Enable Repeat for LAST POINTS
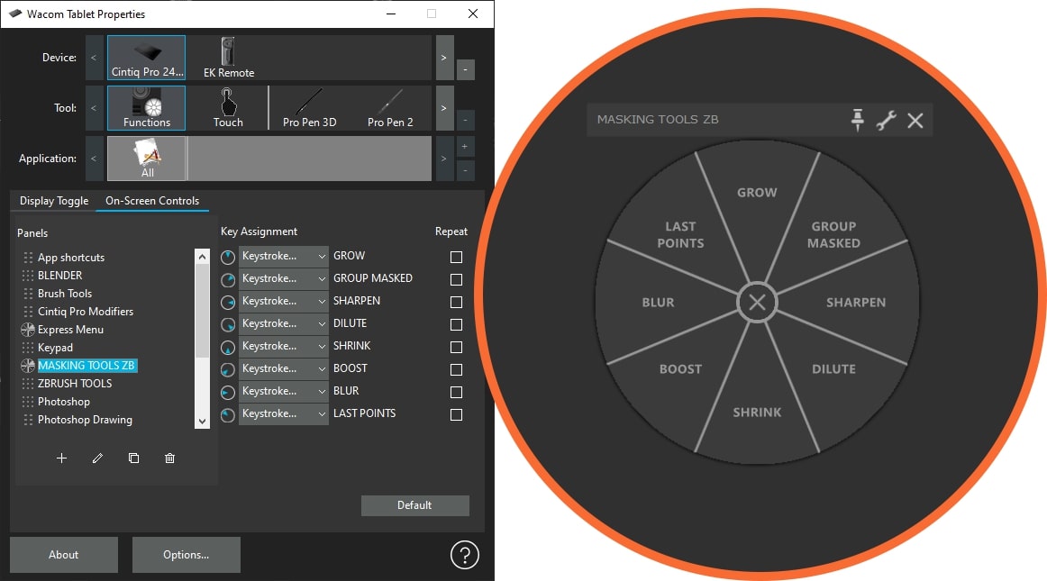Viewport: 1047px width, 581px height. click(x=456, y=414)
